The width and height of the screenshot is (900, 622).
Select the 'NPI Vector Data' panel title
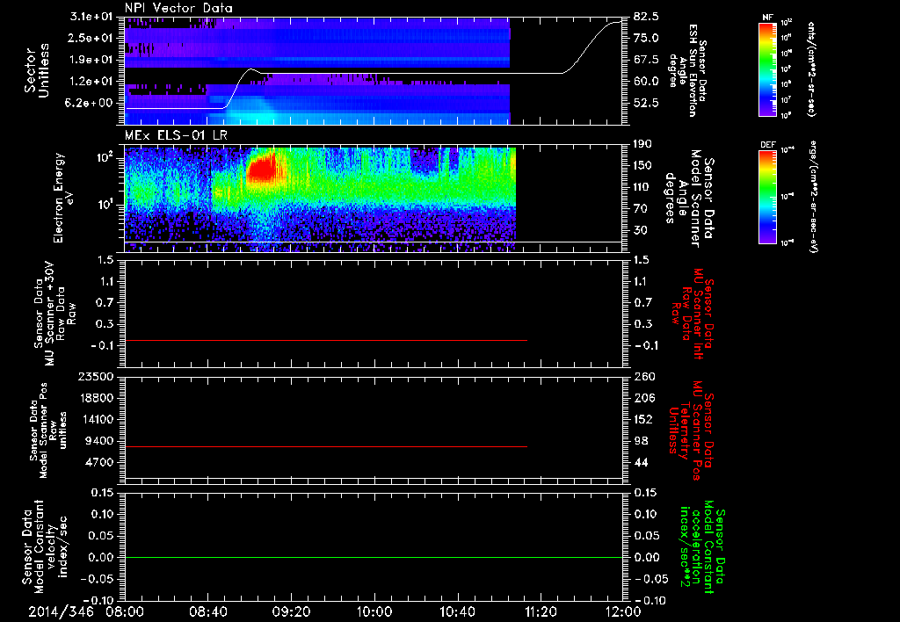(178, 8)
